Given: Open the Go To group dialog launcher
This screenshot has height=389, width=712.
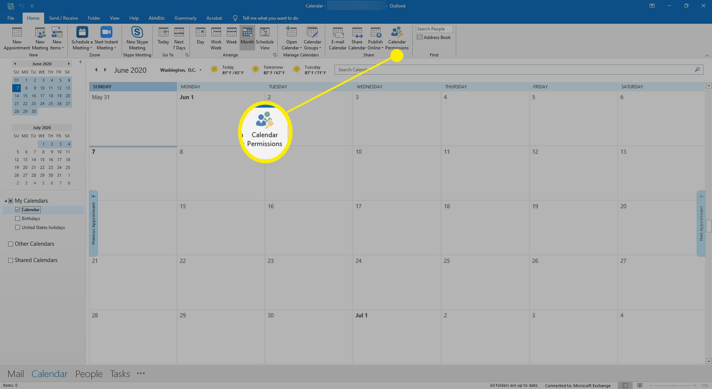Looking at the screenshot, I should click(187, 55).
